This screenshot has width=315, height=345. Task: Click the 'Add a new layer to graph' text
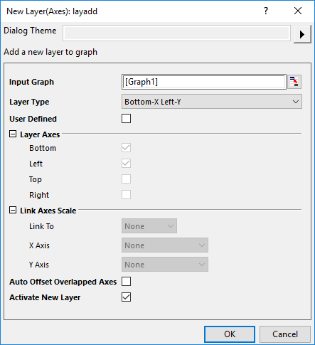pyautogui.click(x=50, y=52)
